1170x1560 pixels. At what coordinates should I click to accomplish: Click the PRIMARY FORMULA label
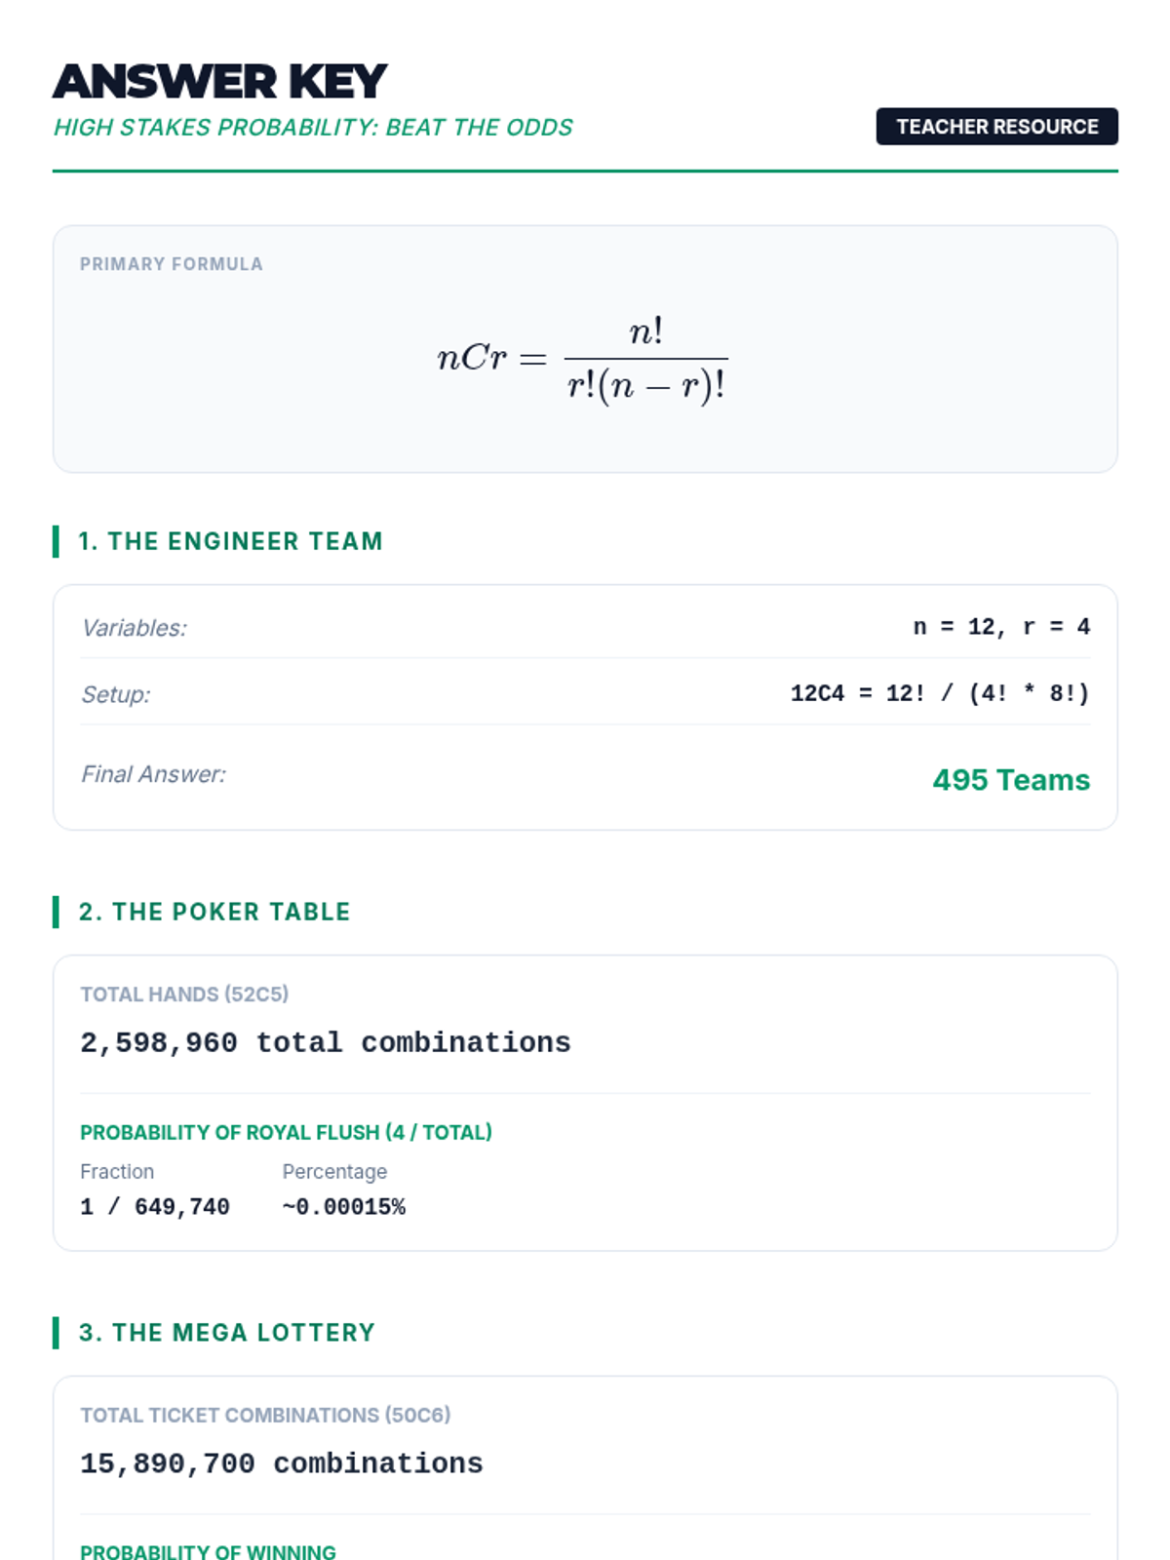(172, 264)
